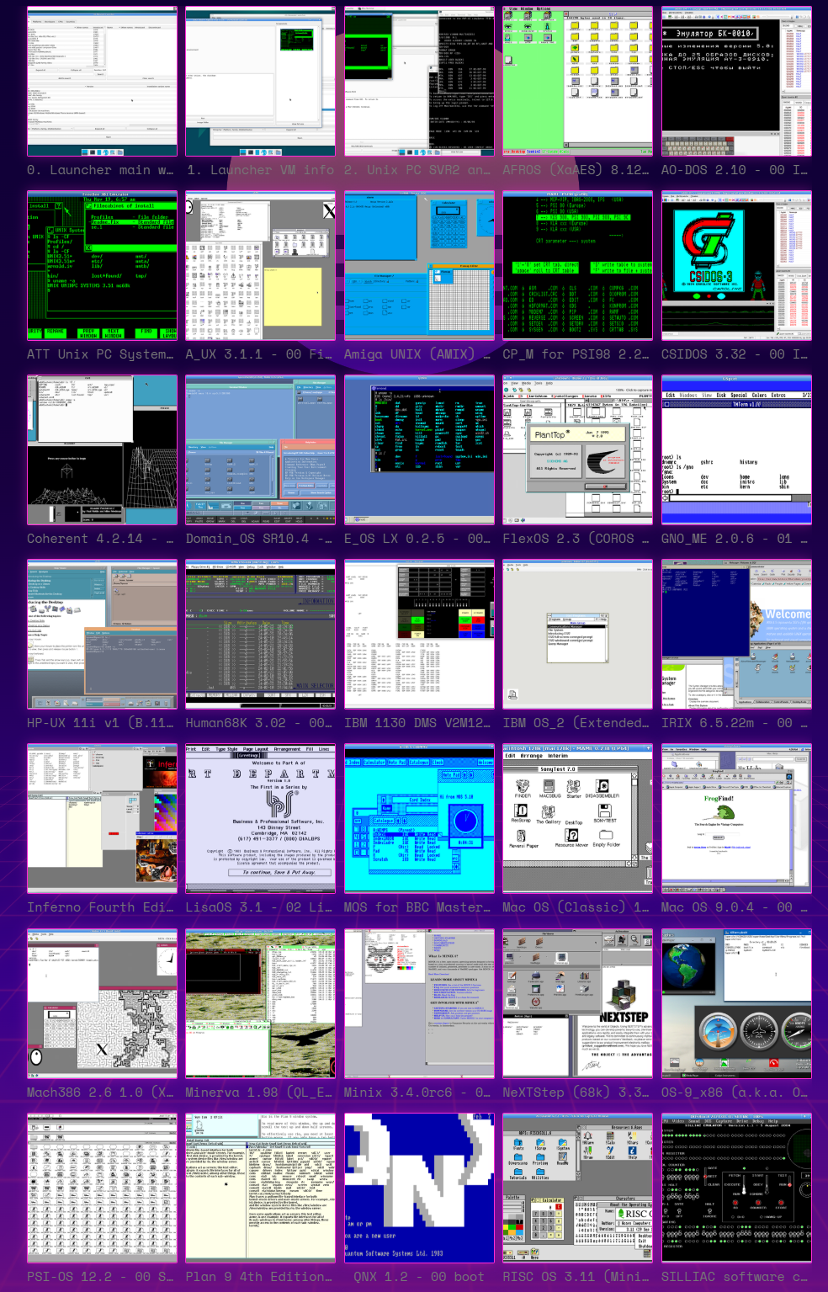Open the LisaOS 3.1 thumbnail
Image resolution: width=828 pixels, height=1292 pixels.
coord(260,819)
